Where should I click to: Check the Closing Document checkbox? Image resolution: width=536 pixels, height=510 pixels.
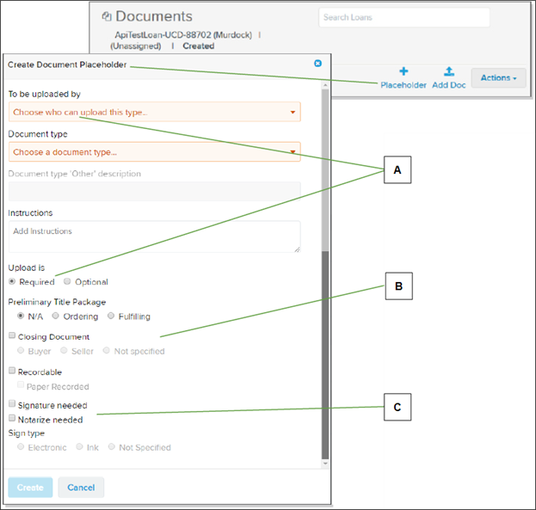pos(12,335)
